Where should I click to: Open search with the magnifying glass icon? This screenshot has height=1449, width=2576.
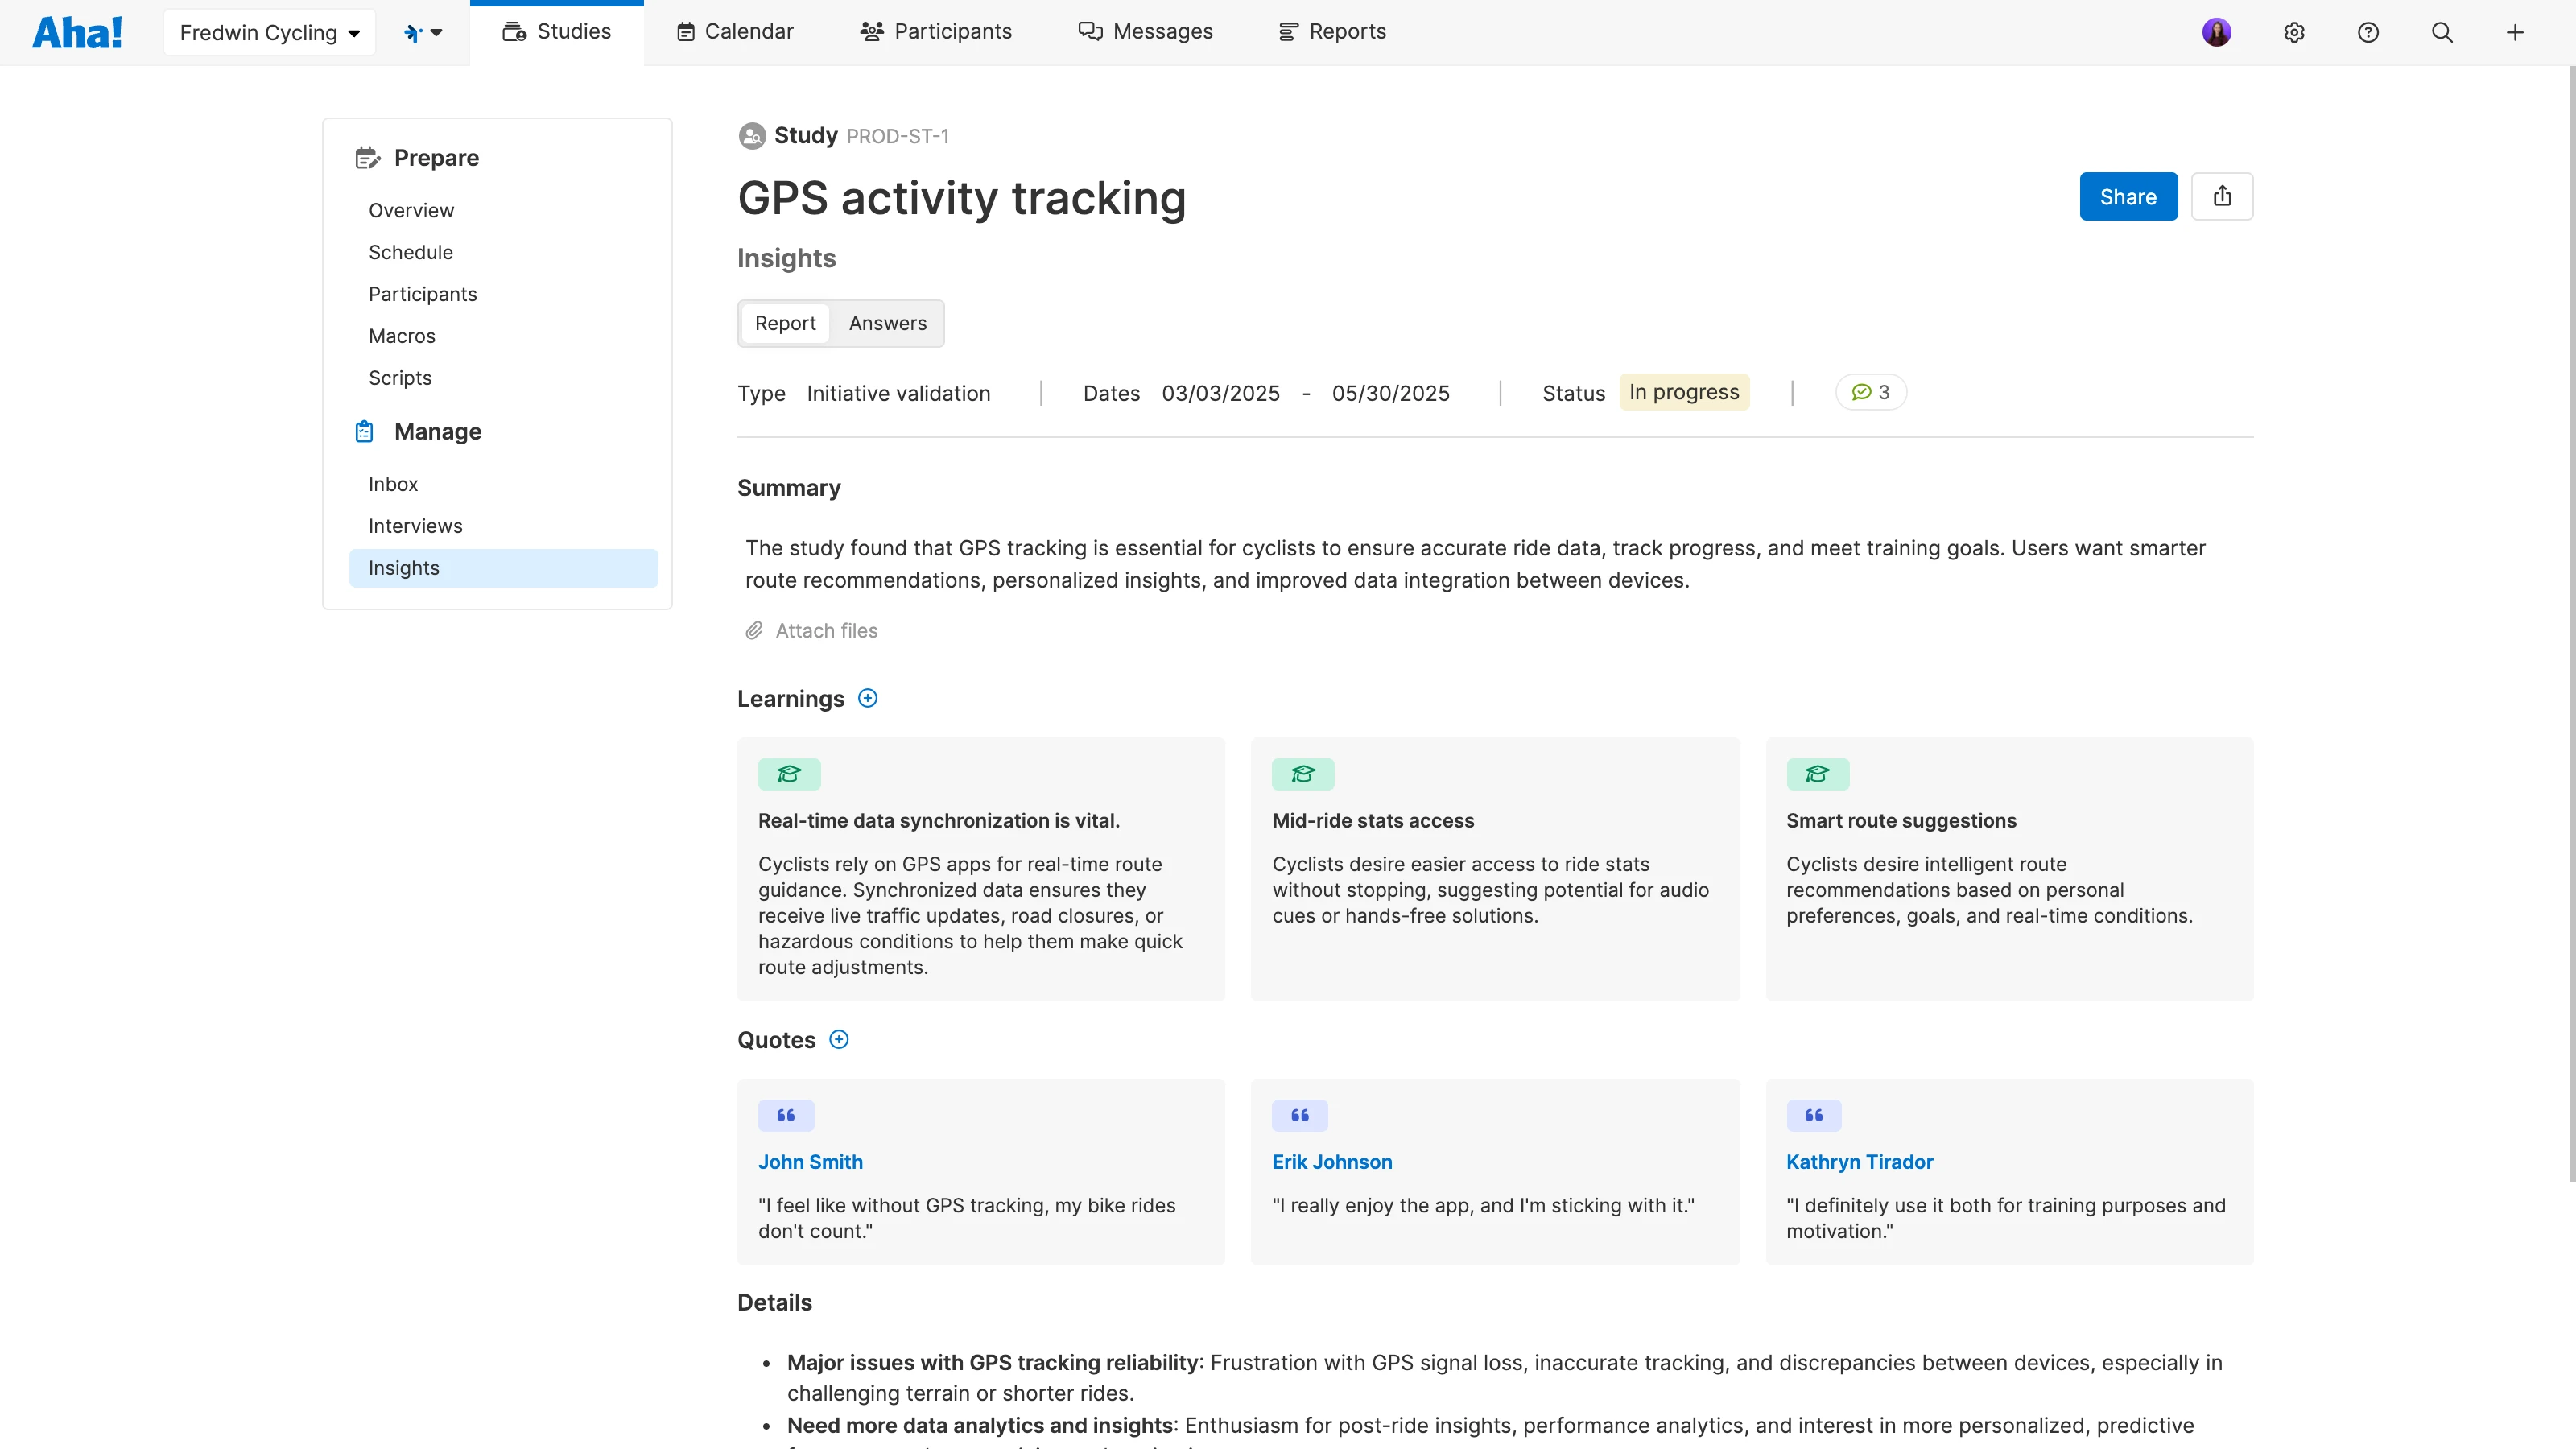coord(2442,31)
